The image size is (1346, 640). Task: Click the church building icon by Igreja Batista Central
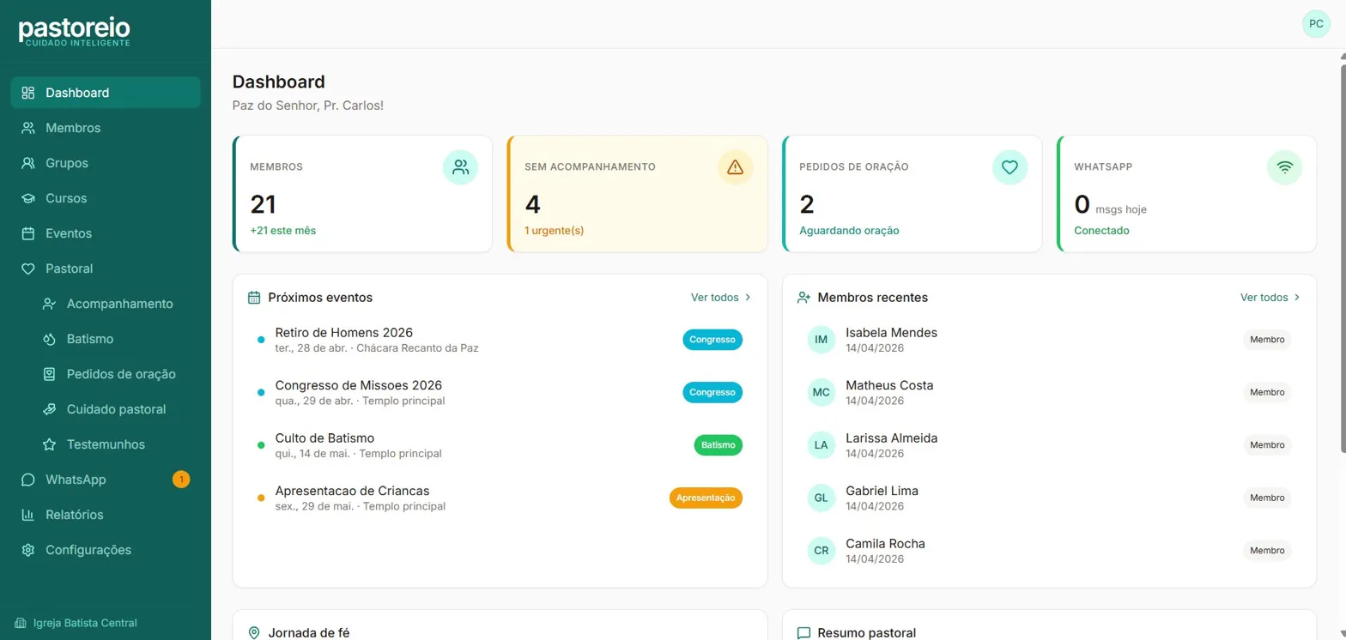pos(21,623)
